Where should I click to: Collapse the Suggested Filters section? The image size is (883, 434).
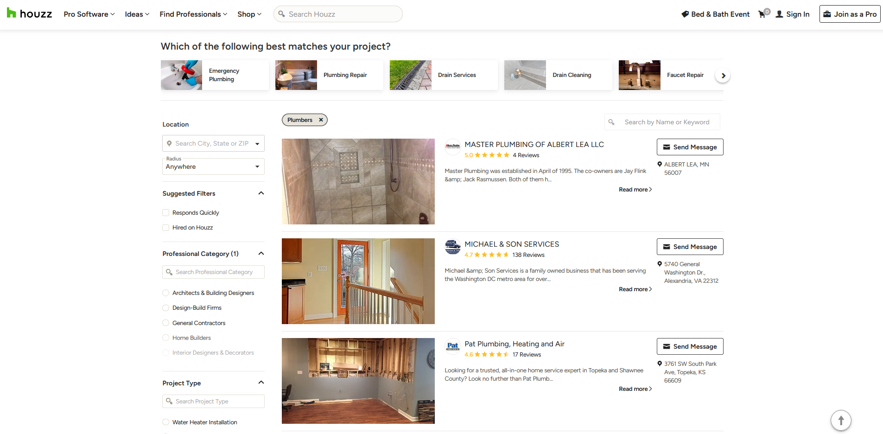(x=261, y=193)
